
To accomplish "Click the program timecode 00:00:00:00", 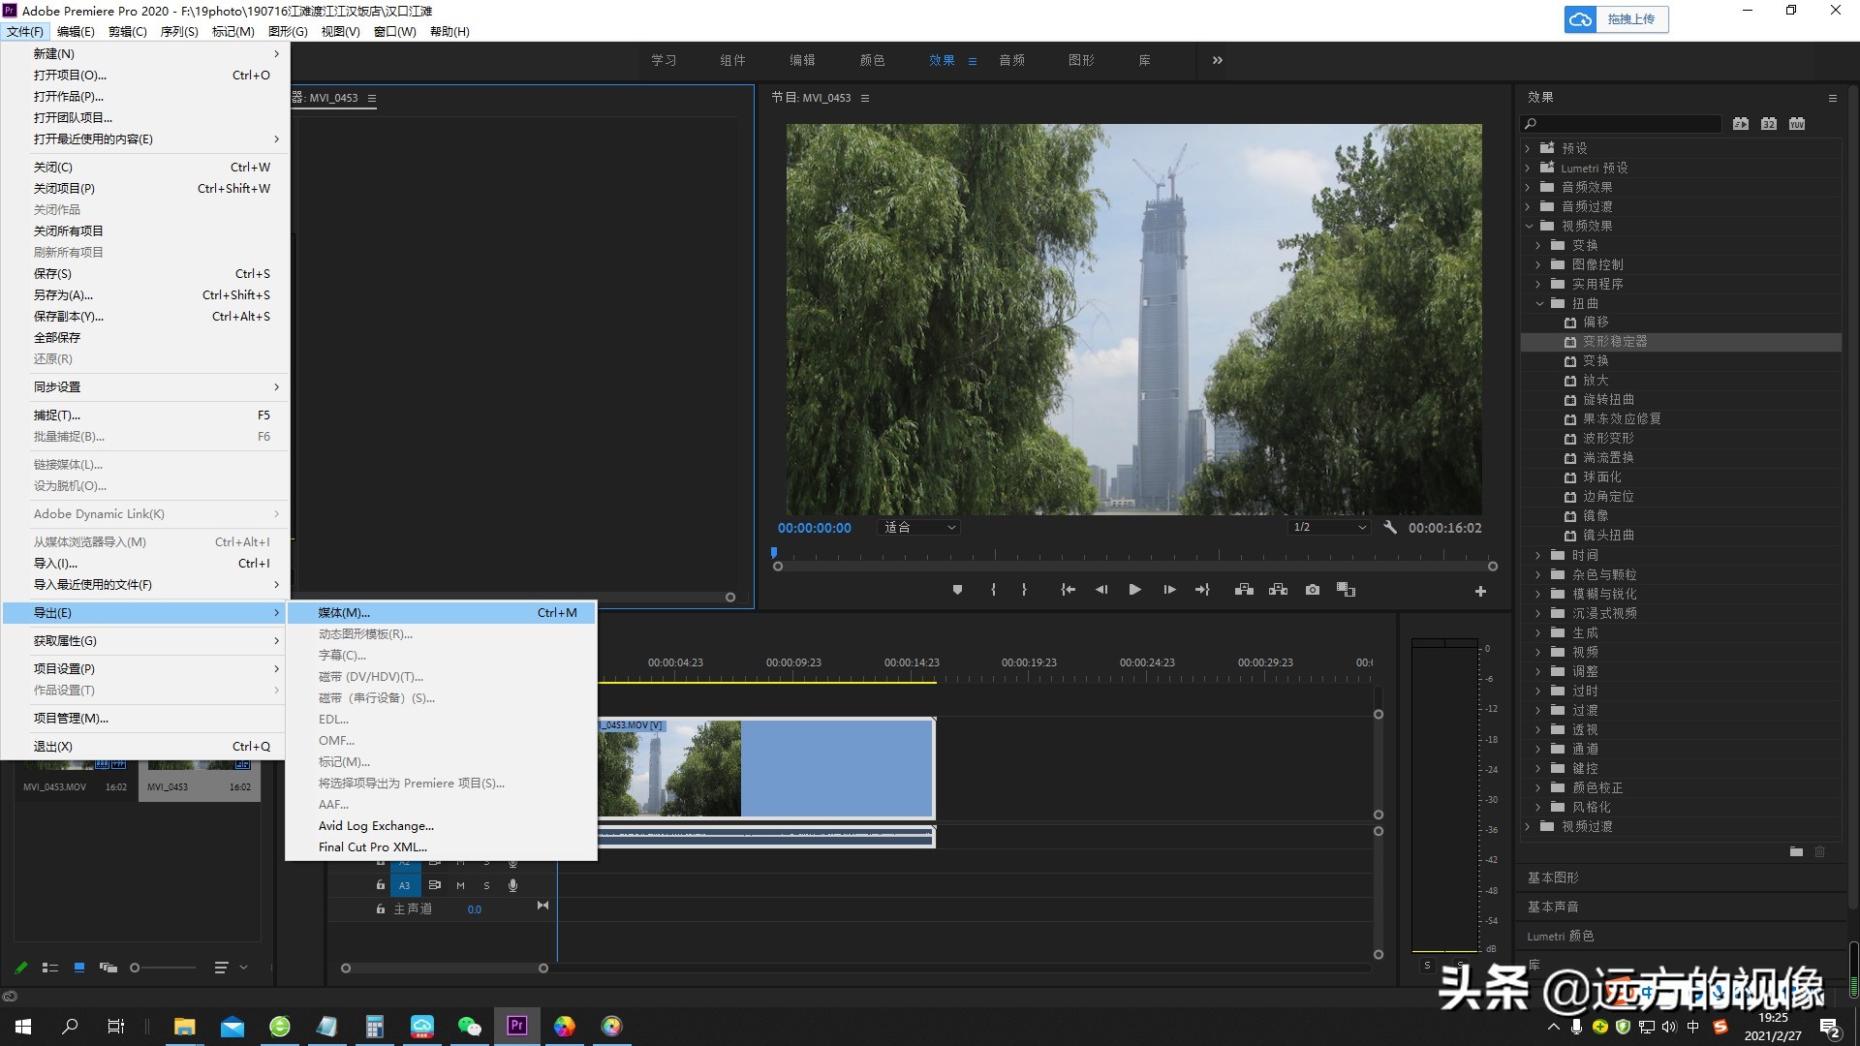I will 814,528.
